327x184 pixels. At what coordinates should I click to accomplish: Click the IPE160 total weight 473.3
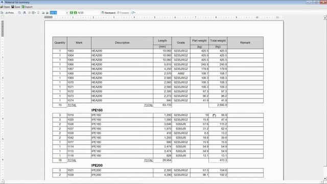tap(218, 160)
